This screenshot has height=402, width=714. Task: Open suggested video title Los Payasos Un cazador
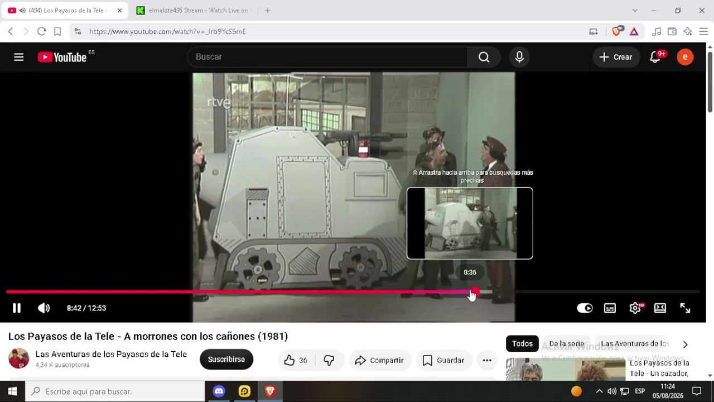[659, 368]
